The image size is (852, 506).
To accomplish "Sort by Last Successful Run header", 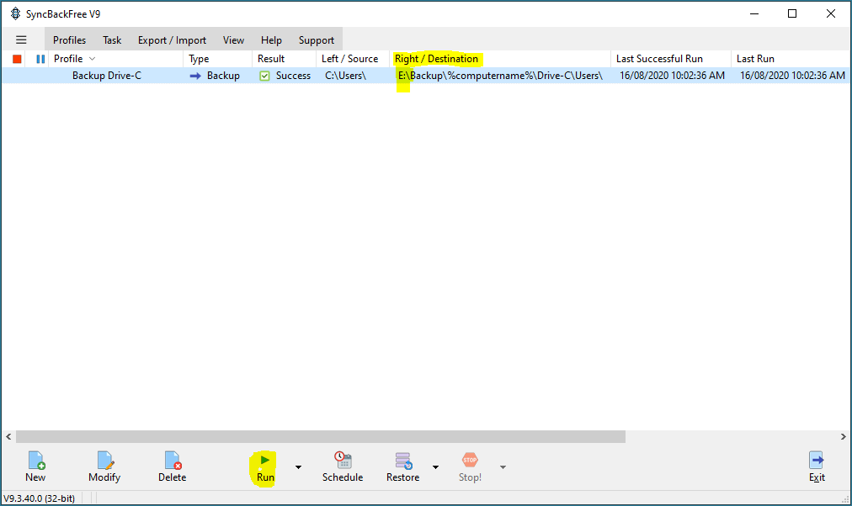I will coord(672,59).
